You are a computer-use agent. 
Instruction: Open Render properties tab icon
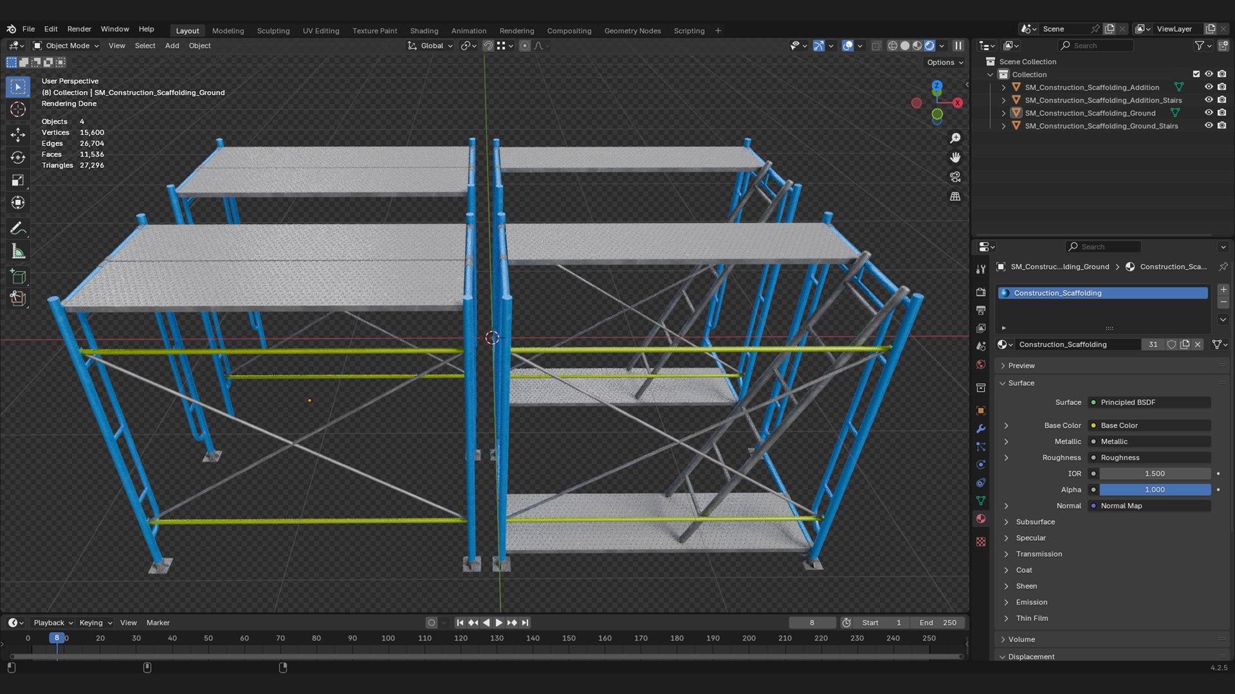click(981, 292)
